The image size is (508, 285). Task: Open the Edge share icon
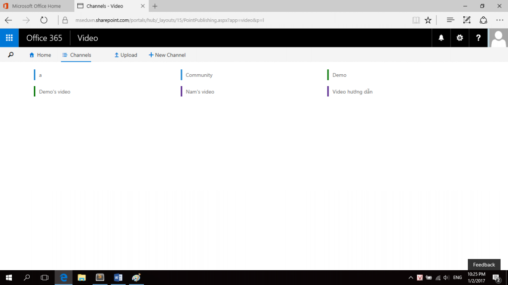pos(483,20)
